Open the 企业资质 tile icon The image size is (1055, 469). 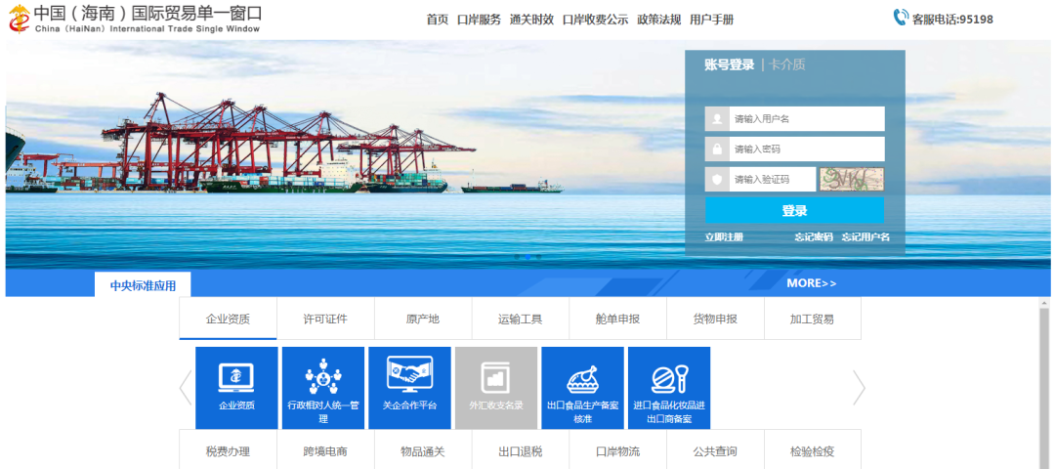[x=236, y=377]
